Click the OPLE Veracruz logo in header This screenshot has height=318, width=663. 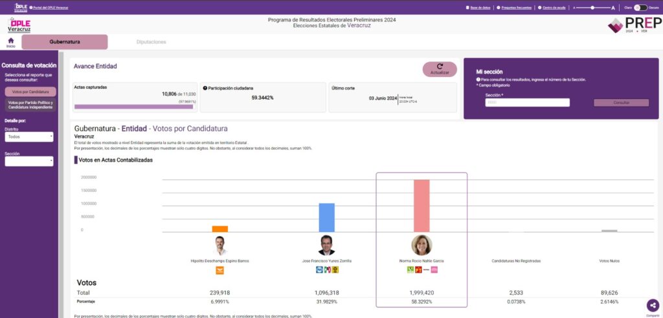[19, 26]
